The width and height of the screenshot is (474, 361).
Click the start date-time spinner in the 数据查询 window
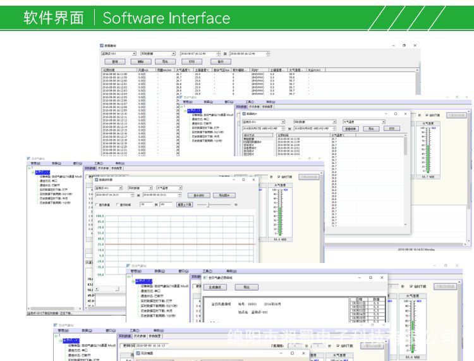pyautogui.click(x=218, y=54)
